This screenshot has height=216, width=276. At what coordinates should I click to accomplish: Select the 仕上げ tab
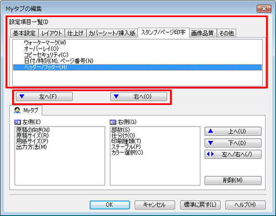tap(76, 33)
